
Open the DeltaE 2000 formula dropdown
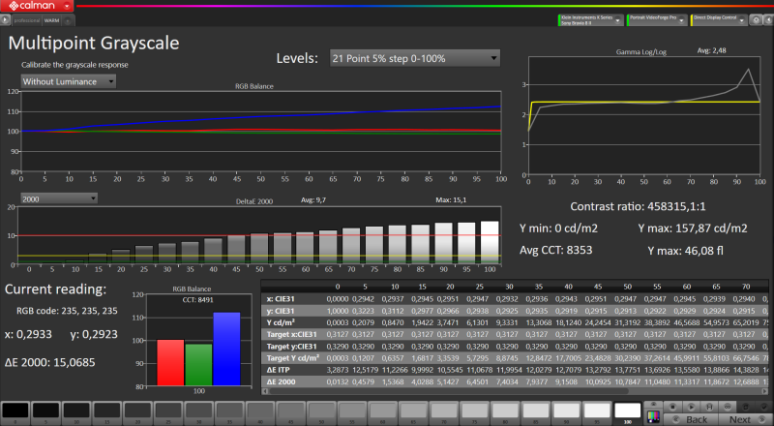pos(59,198)
